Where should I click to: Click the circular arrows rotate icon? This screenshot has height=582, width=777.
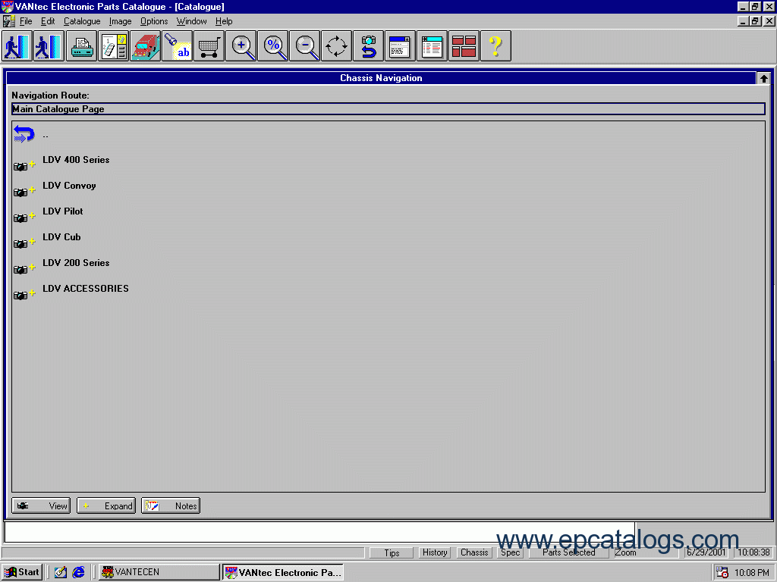[x=336, y=46]
